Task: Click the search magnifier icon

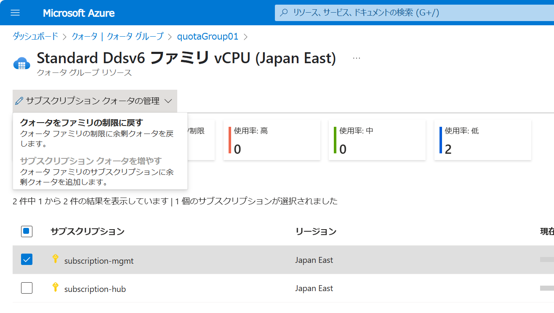Action: (x=284, y=13)
